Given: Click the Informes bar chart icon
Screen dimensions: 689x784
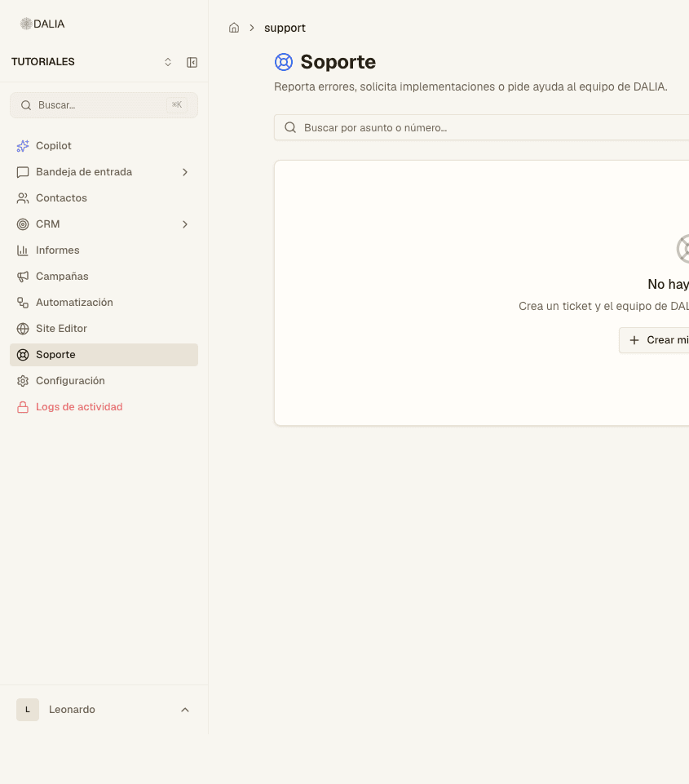Looking at the screenshot, I should pos(23,250).
